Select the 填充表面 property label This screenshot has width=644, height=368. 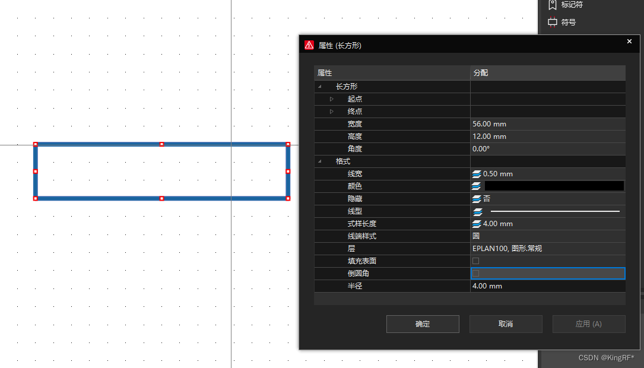362,261
